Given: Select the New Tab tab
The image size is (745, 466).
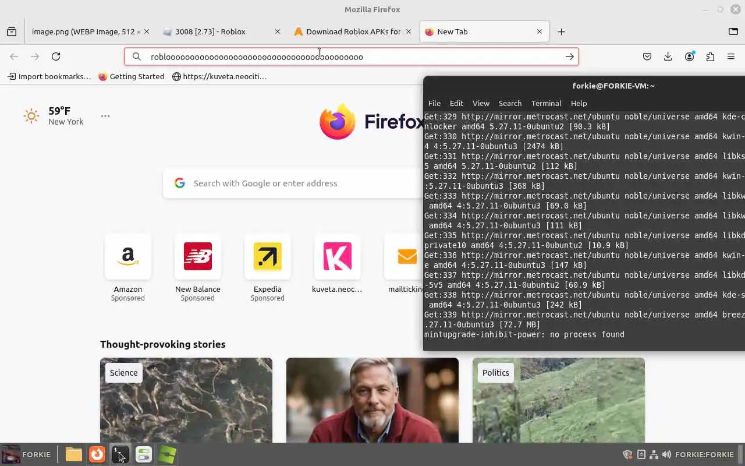Looking at the screenshot, I should 483,32.
